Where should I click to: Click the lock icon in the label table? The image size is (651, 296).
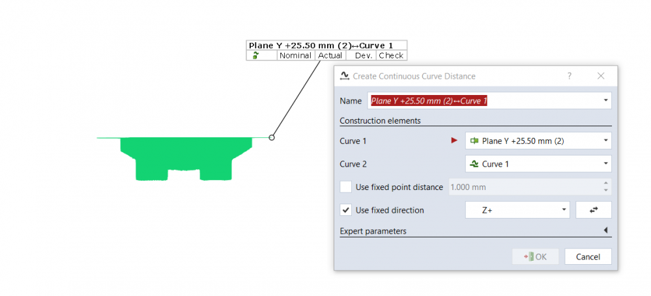coord(256,55)
